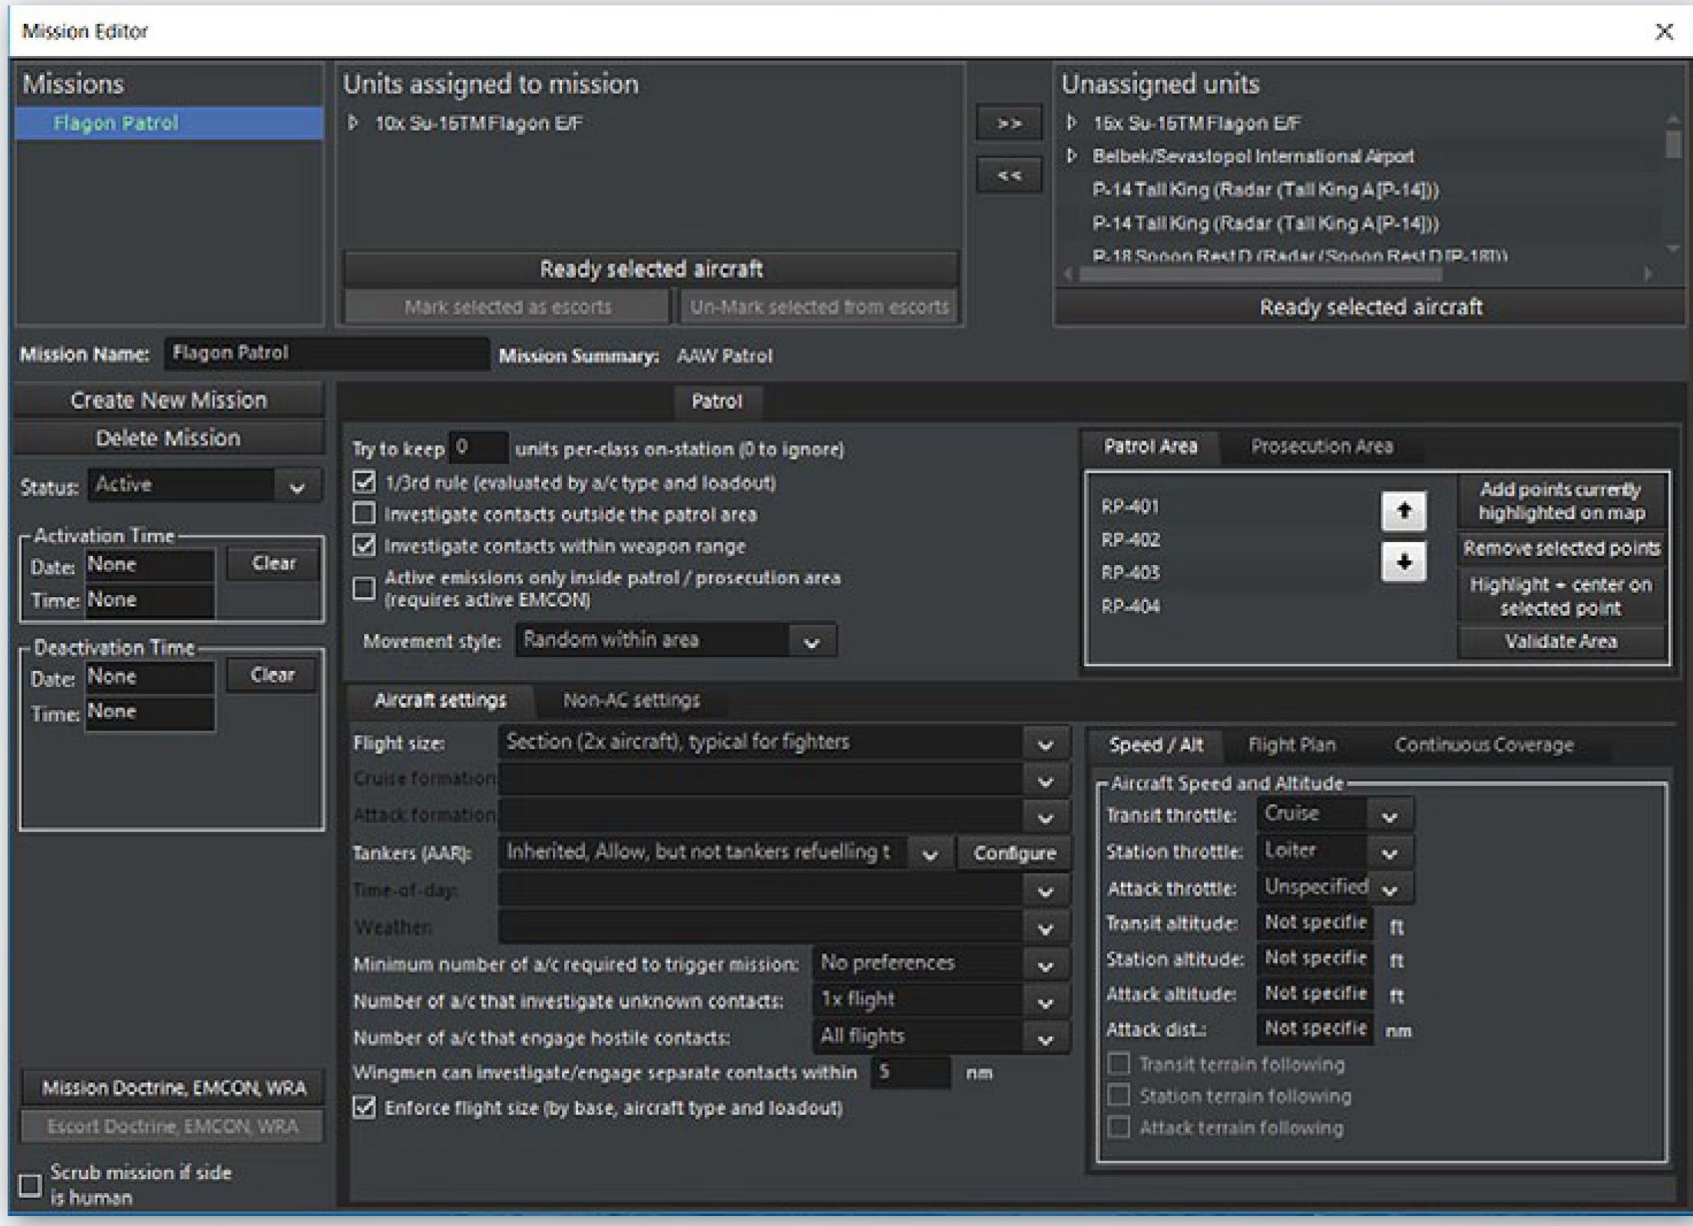Screen dimensions: 1693x1226
Task: Open the Flight size dropdown
Action: pyautogui.click(x=1045, y=744)
